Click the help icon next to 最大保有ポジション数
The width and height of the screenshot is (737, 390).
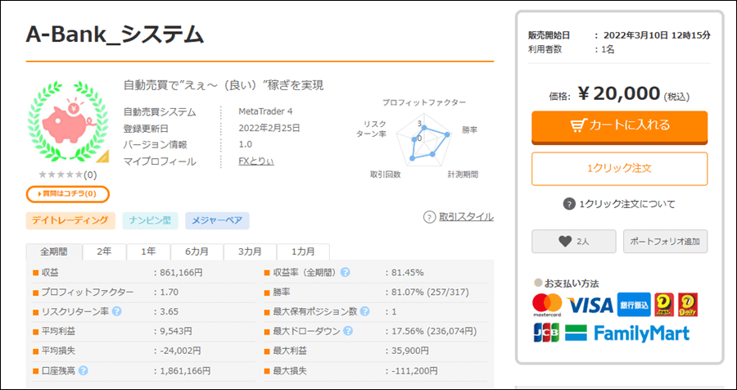pyautogui.click(x=364, y=311)
